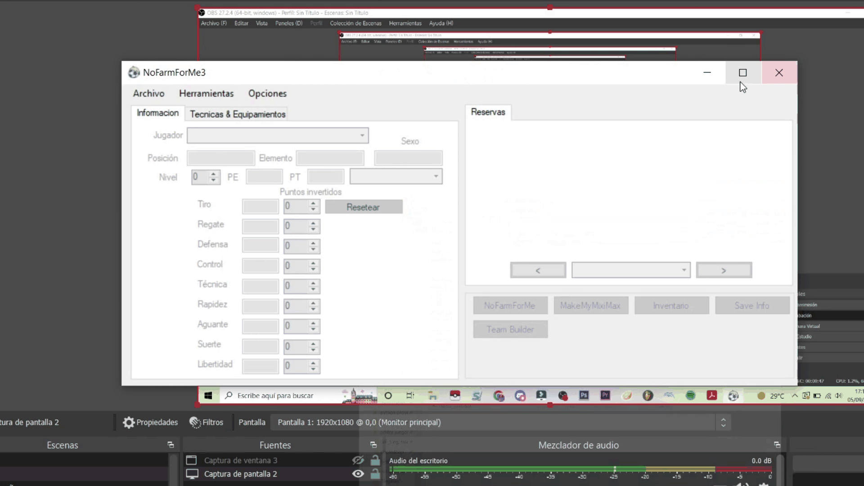The width and height of the screenshot is (864, 486).
Task: Toggle lock on Captura de ventana 3
Action: coord(375,460)
